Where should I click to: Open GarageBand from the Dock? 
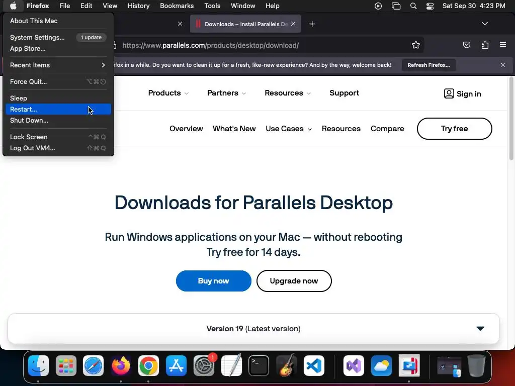tap(286, 365)
